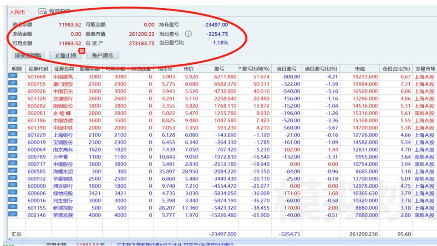Image resolution: width=437 pixels, height=246 pixels.
Task: Open detail icon for 601390 中国中铁
Action: pyautogui.click(x=13, y=127)
